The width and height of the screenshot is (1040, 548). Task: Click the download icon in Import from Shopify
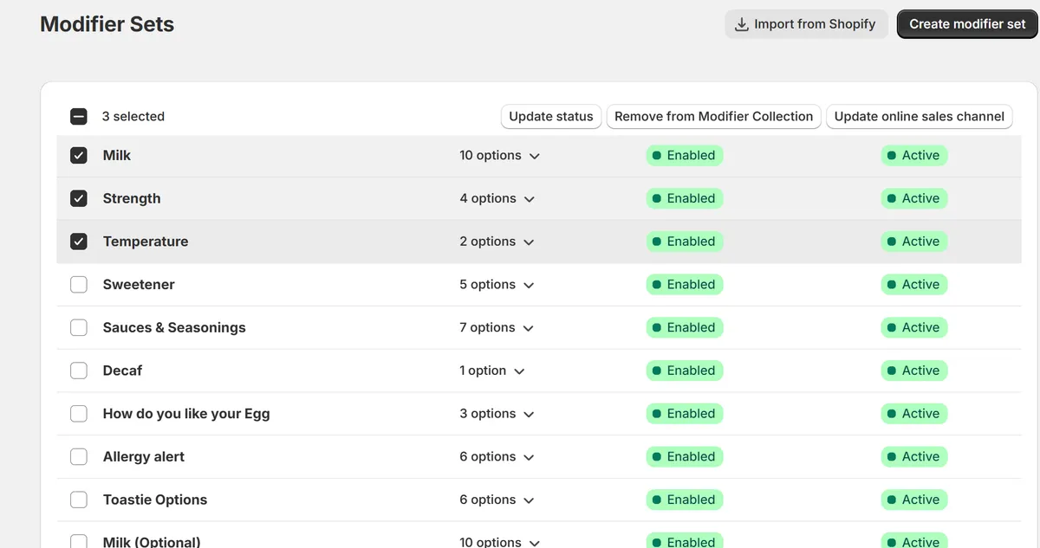pyautogui.click(x=741, y=24)
